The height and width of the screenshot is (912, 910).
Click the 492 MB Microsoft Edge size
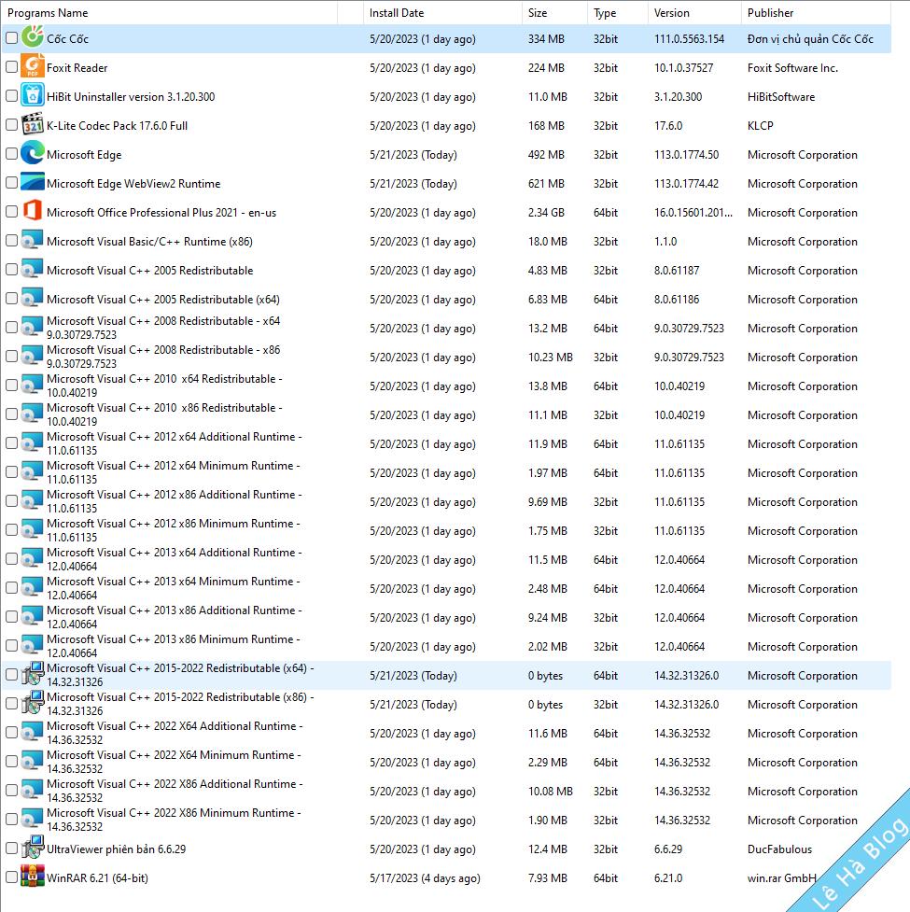(546, 155)
